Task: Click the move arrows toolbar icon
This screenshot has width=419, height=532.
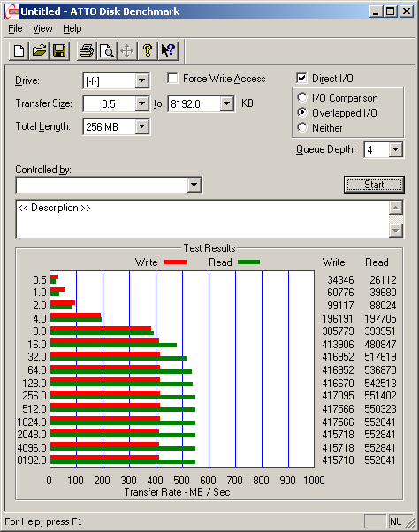Action: point(127,51)
